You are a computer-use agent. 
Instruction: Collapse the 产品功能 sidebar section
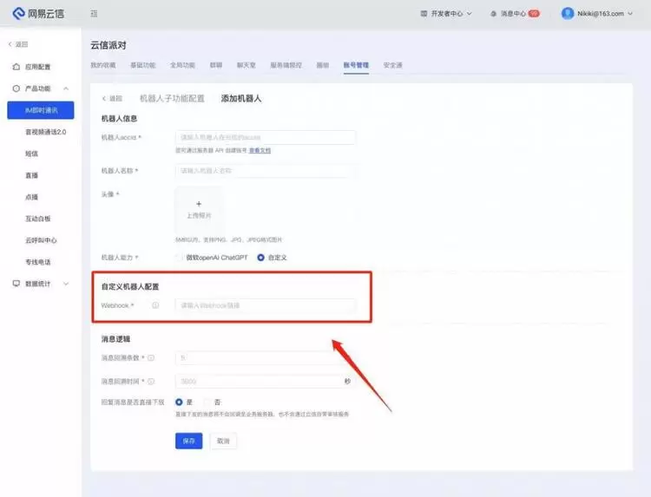click(x=66, y=88)
